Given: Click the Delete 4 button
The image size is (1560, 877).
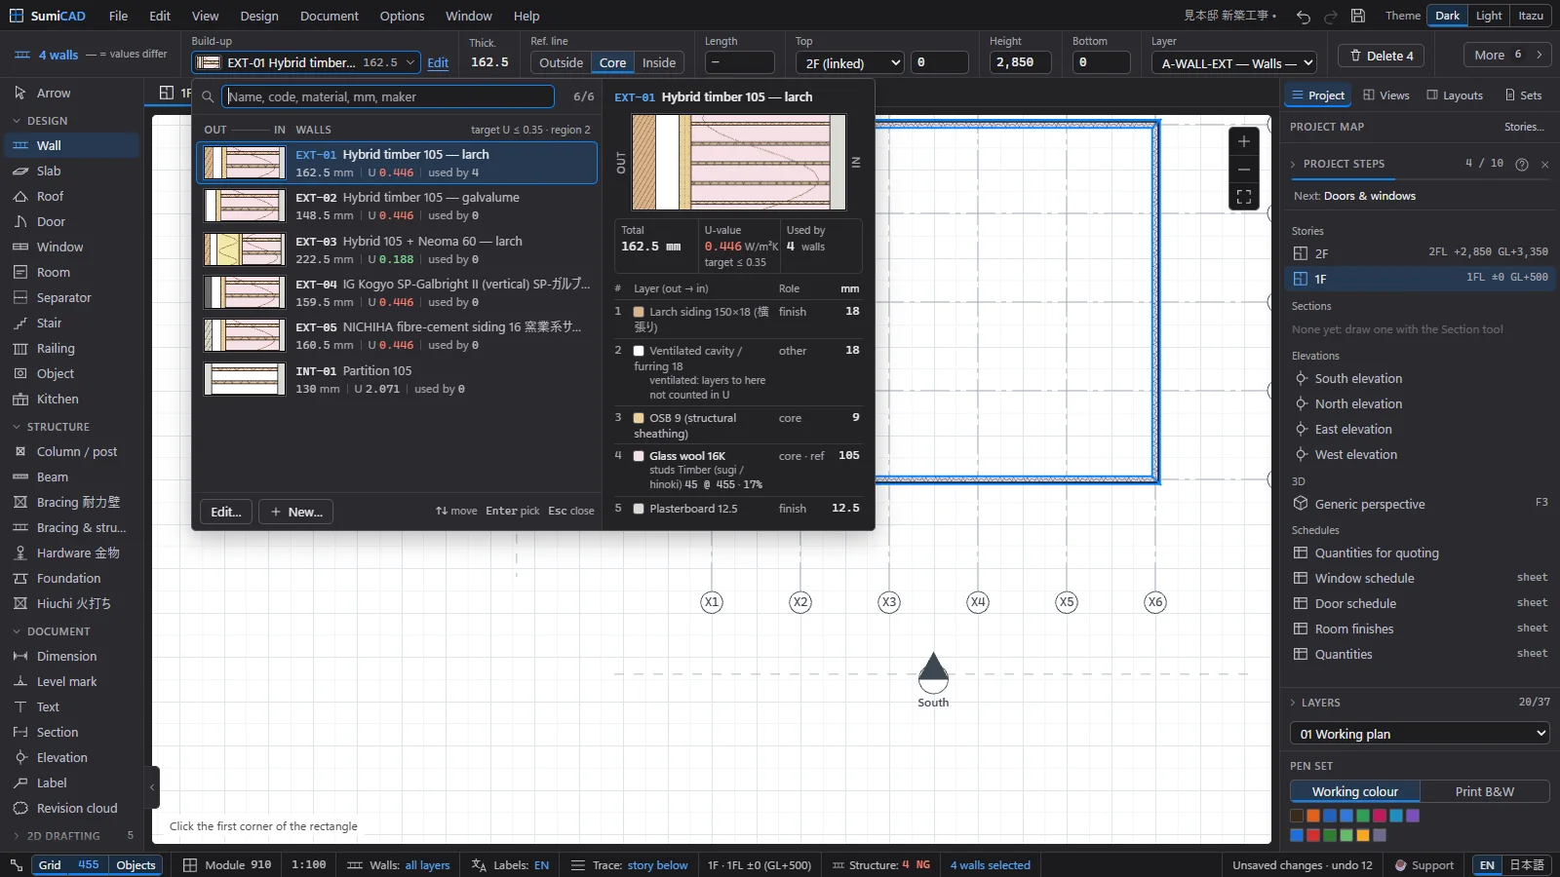Looking at the screenshot, I should pyautogui.click(x=1382, y=56).
